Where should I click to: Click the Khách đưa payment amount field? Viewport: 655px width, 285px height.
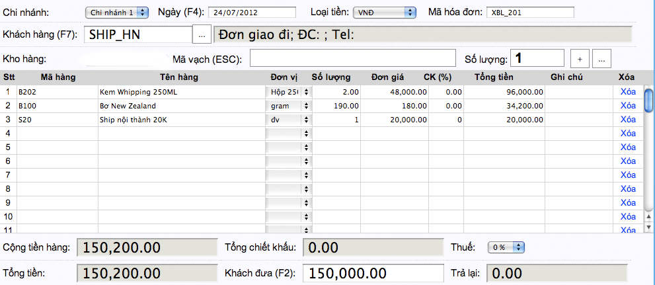point(373,273)
